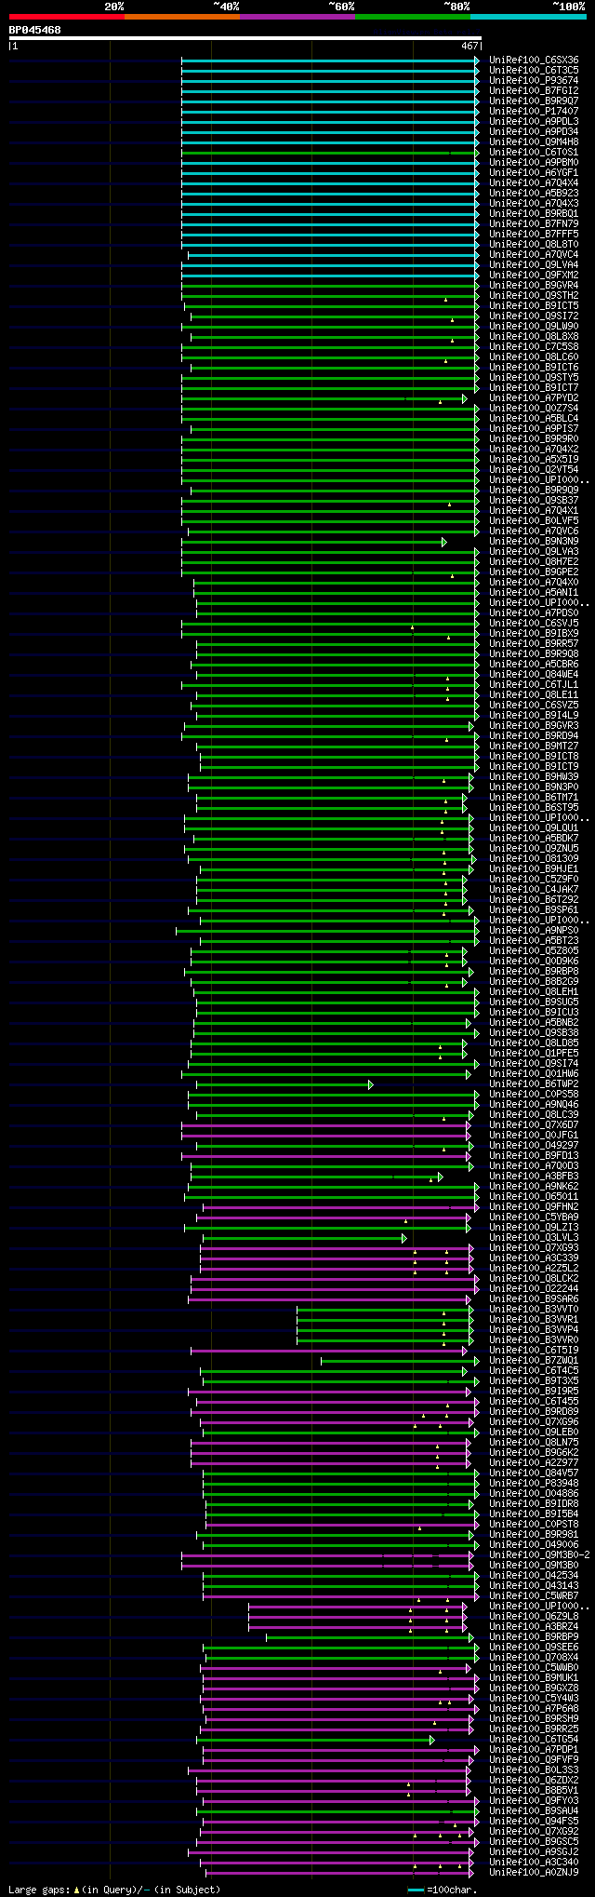Viewport: 595px width, 1897px height.
Task: Select hit UniRef100_Q9LEB0
Action: coord(534,1432)
